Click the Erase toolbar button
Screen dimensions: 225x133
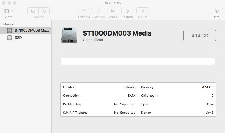[113, 11]
